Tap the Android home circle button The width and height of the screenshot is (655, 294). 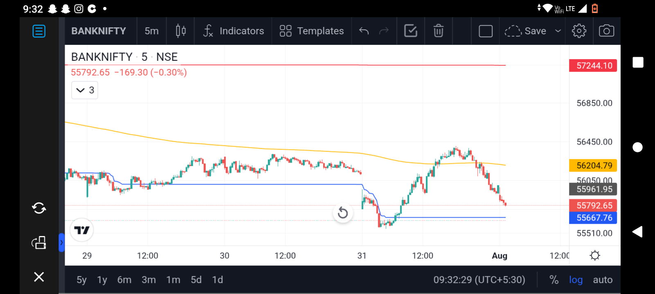(637, 147)
